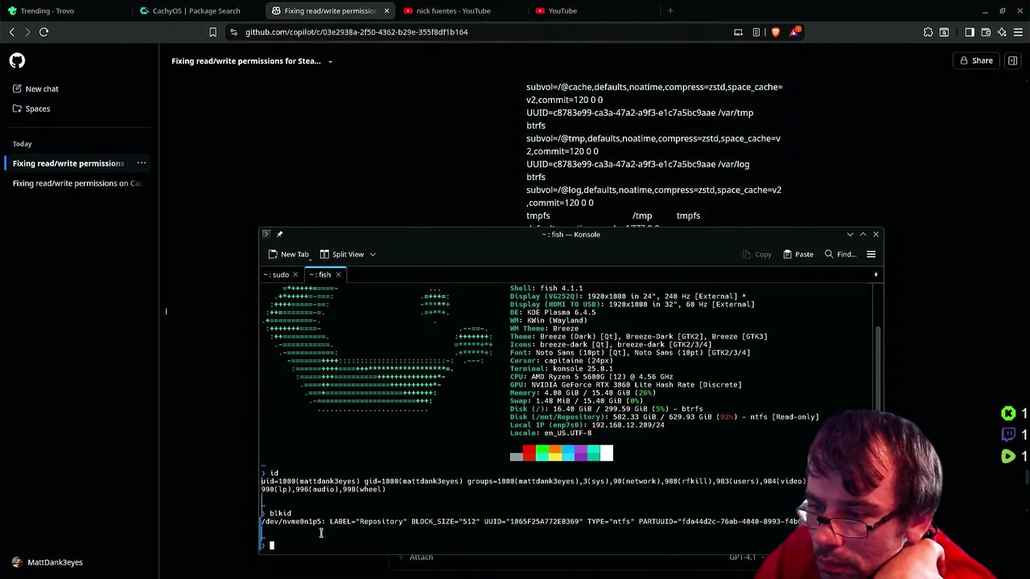Expand the conversation title dropdown

(x=330, y=61)
